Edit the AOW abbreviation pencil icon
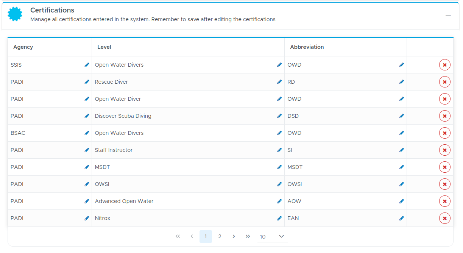The width and height of the screenshot is (463, 253). [402, 201]
